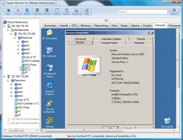Click My Network Places desktop icon

click(50, 71)
